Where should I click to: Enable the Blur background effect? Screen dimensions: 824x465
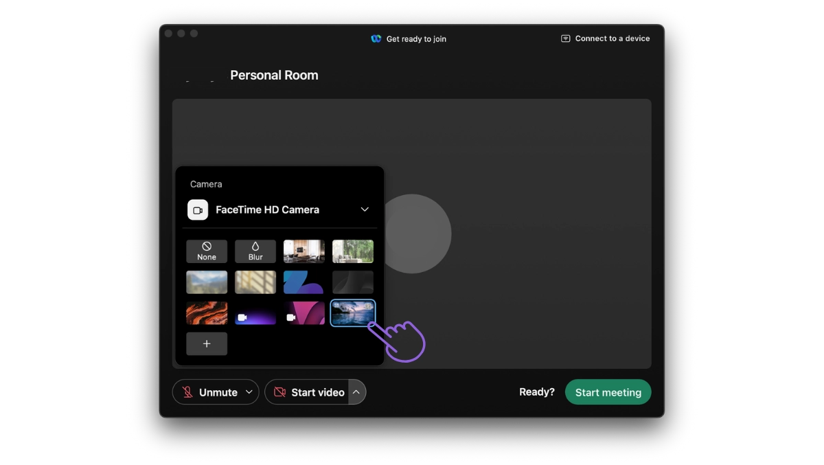[x=255, y=251]
